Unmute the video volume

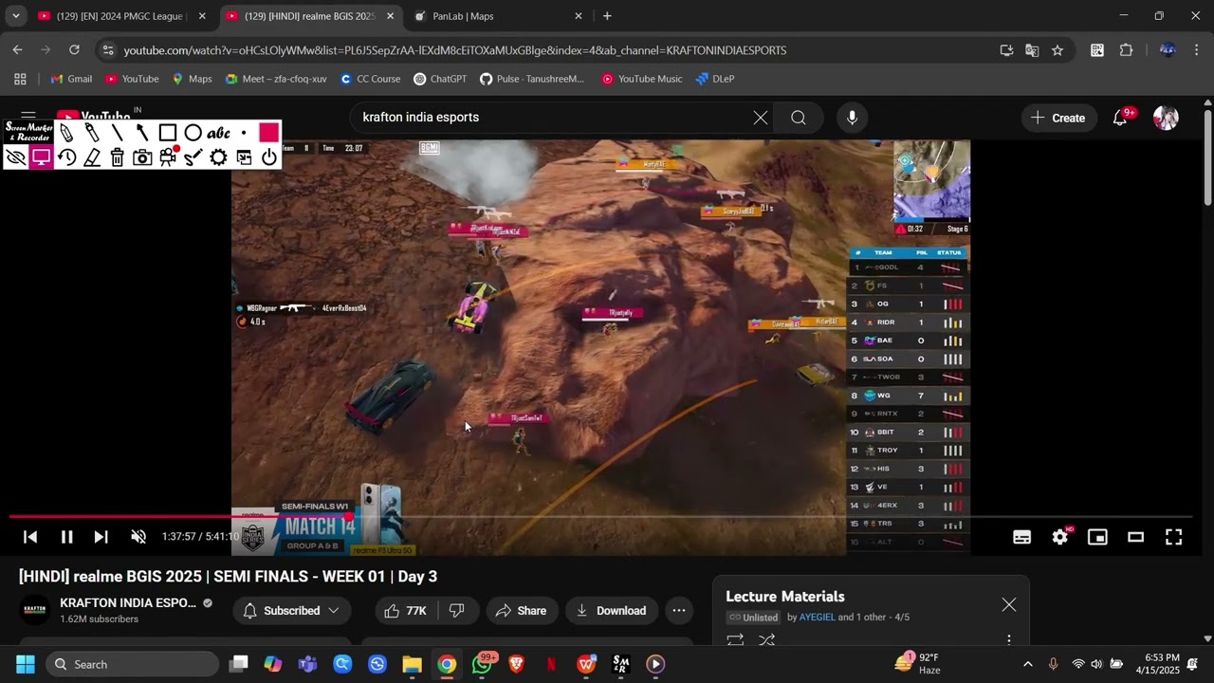click(x=138, y=537)
